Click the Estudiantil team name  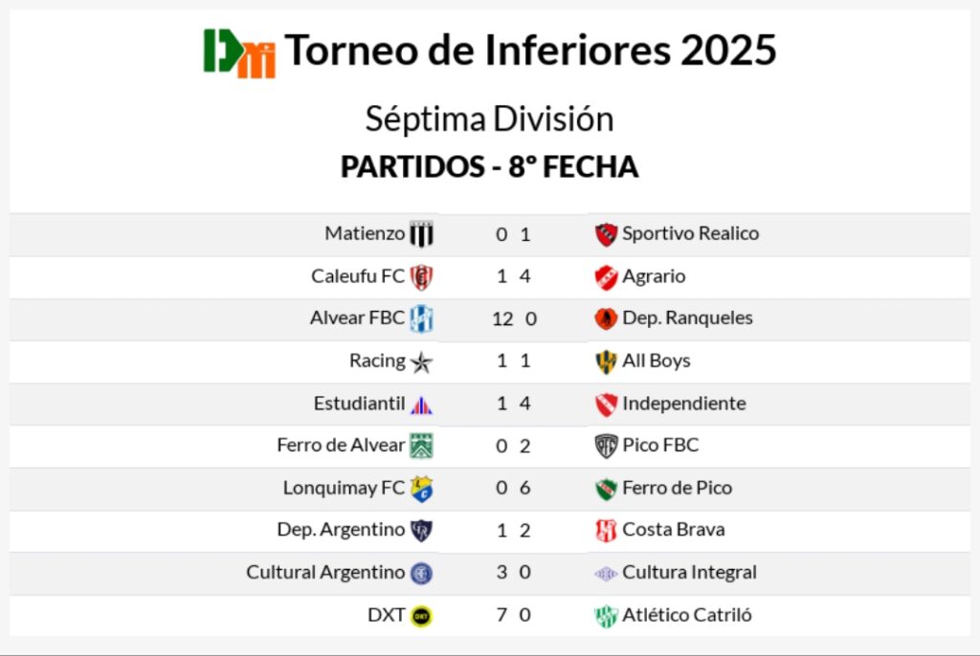point(359,404)
